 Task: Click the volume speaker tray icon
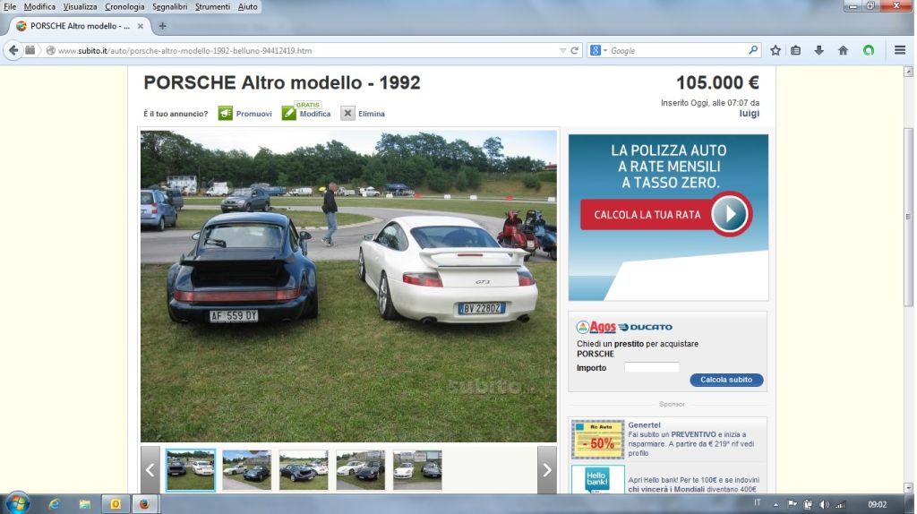[x=825, y=505]
